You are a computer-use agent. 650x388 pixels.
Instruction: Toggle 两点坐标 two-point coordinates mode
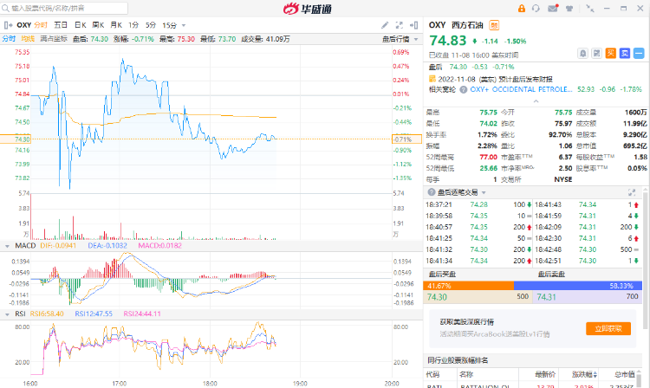pyautogui.click(x=53, y=39)
